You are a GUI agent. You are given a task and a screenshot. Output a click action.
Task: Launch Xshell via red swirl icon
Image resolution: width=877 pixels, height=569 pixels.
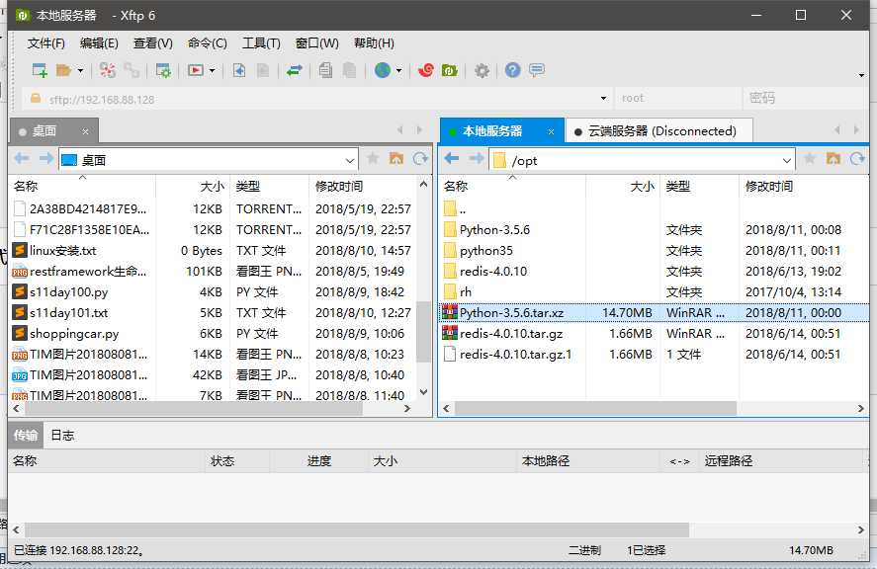[425, 70]
